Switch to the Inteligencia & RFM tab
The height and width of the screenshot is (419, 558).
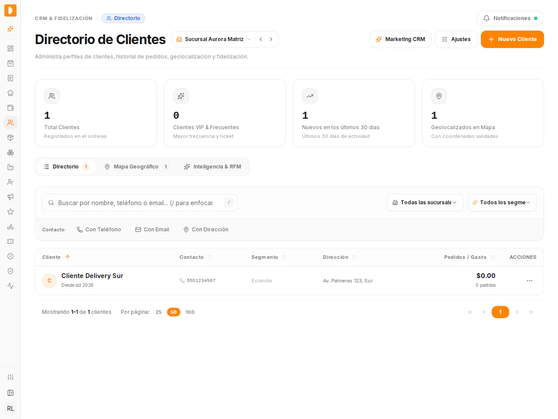pyautogui.click(x=212, y=167)
